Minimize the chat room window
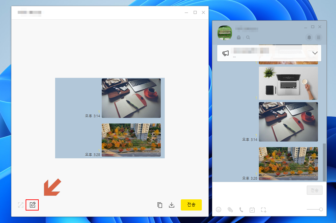The image size is (336, 223). (x=305, y=27)
